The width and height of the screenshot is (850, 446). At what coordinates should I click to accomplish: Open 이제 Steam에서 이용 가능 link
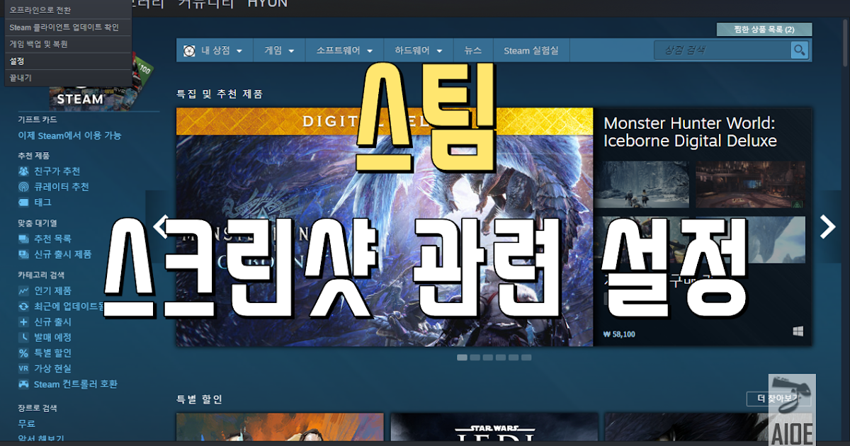tap(69, 135)
